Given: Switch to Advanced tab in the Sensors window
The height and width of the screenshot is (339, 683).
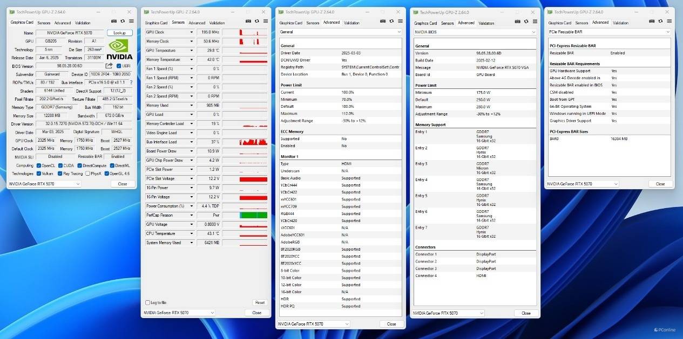Looking at the screenshot, I should click(197, 23).
